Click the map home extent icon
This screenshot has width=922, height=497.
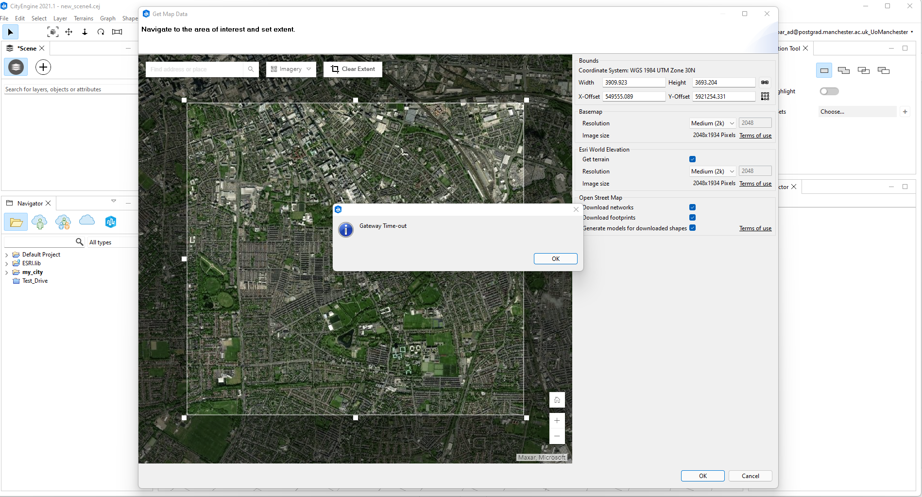[557, 400]
